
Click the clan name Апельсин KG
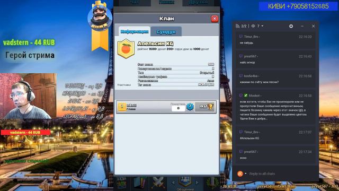click(155, 44)
